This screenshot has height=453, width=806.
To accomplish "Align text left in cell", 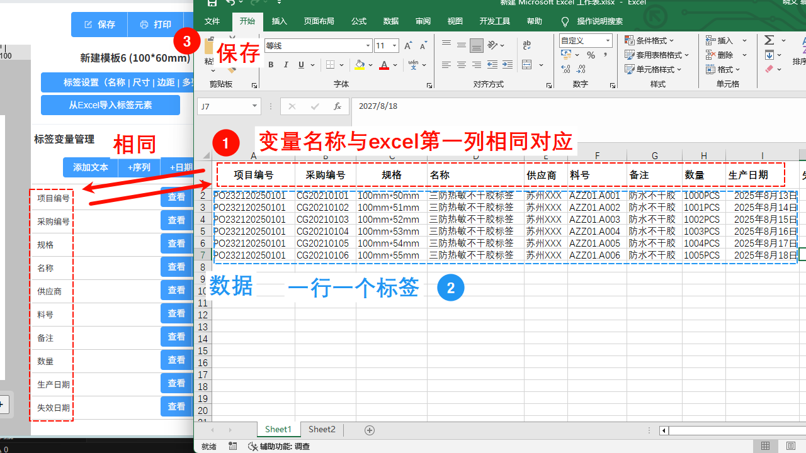I will (x=446, y=65).
